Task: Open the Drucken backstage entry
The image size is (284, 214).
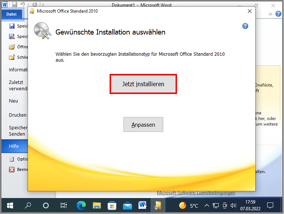Action: pyautogui.click(x=18, y=115)
